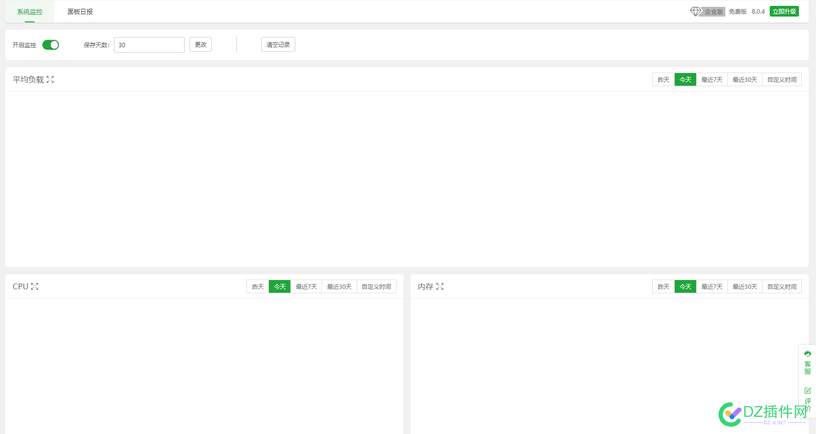Click the 免费版 version label
This screenshot has width=816, height=434.
pos(738,11)
